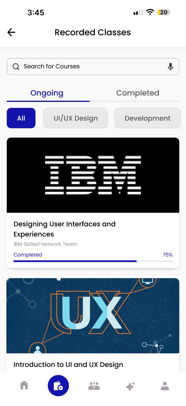
Task: Select the All filter chip
Action: pyautogui.click(x=21, y=118)
